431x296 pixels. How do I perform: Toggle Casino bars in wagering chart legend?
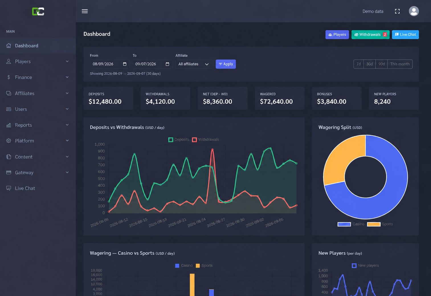tap(184, 266)
